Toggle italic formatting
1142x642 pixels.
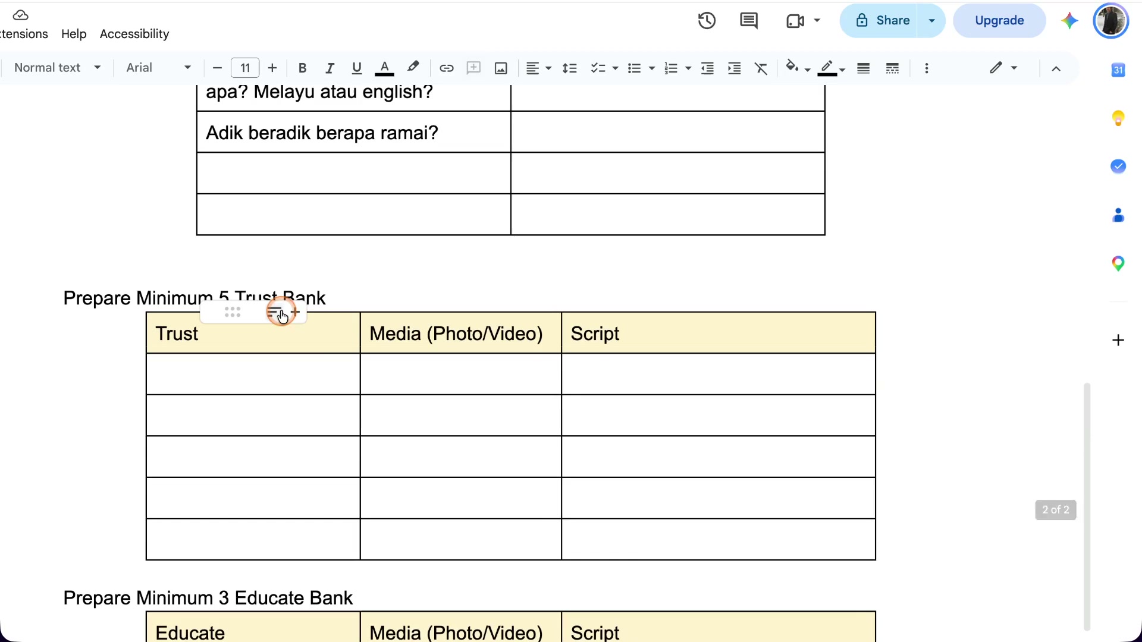coord(330,68)
